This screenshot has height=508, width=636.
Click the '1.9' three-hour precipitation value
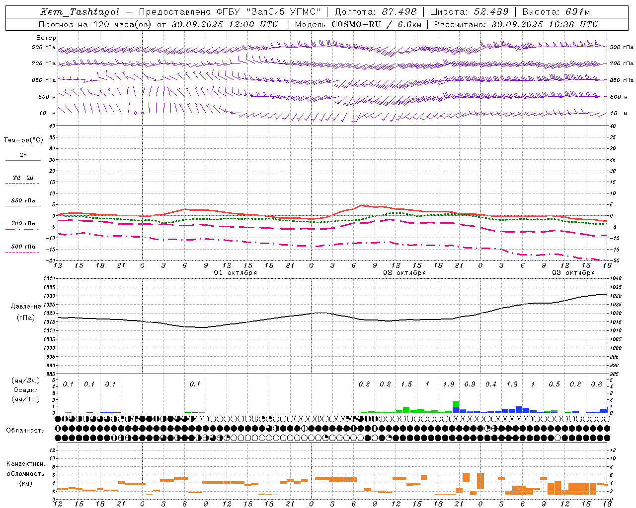(449, 384)
